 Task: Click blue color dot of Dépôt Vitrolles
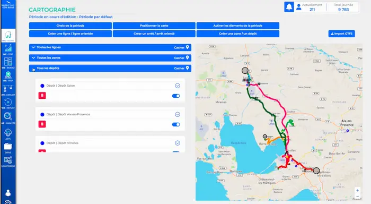coord(42,143)
